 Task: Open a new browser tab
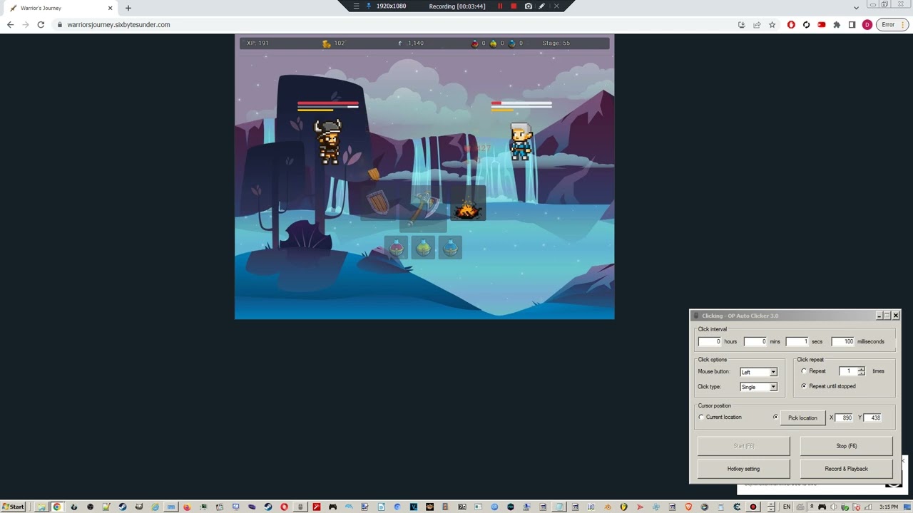[x=128, y=8]
